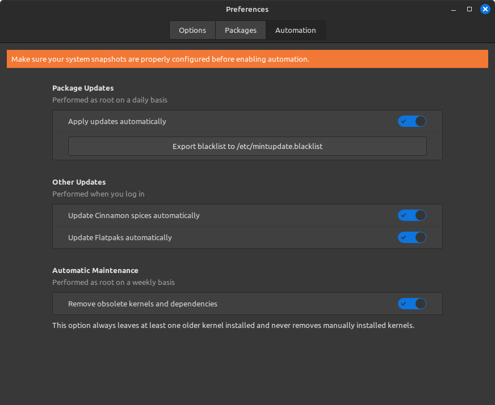The image size is (495, 405).
Task: Toggle Remove obsolete kernels and dependencies
Action: tap(412, 304)
